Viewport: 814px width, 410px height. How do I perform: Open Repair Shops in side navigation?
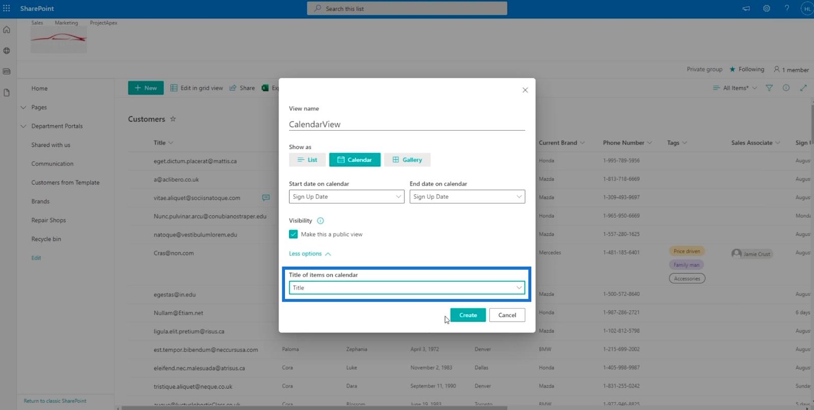[49, 220]
